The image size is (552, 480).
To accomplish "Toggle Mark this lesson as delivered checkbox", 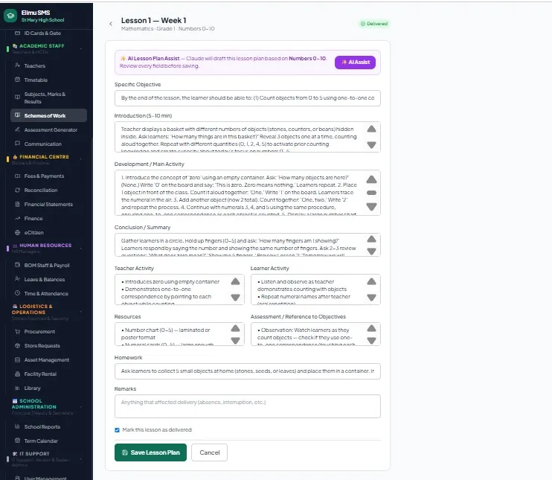I will click(117, 430).
